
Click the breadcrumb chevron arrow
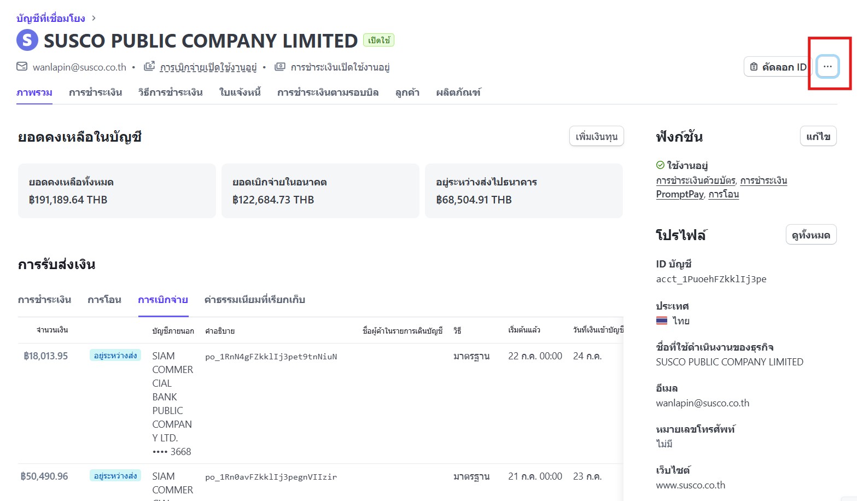point(94,18)
